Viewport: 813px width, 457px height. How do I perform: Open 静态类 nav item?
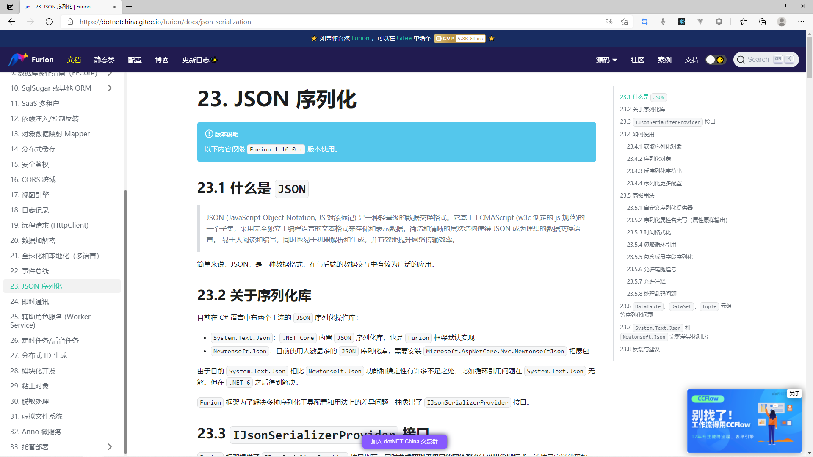click(x=104, y=60)
